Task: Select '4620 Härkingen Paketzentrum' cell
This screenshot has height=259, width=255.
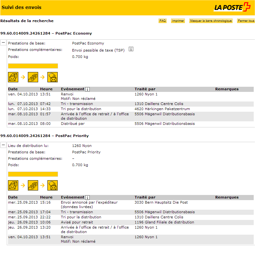Action: (x=162, y=109)
